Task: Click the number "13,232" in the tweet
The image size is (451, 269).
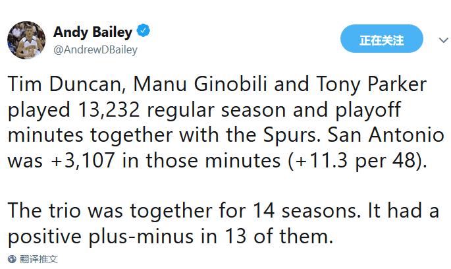Action: pos(105,110)
